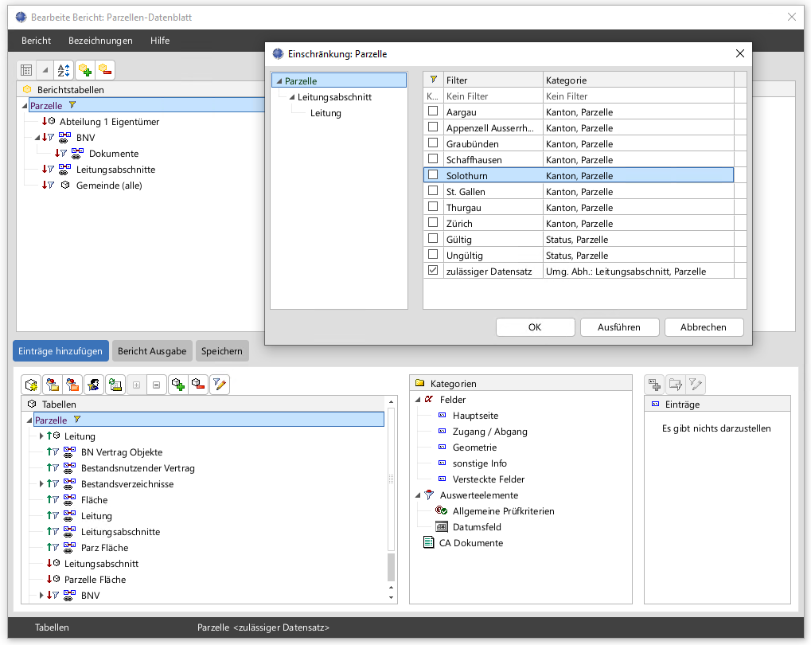Click the expand-all plus icon in Tabellen toolbar
The width and height of the screenshot is (811, 645).
click(x=137, y=385)
